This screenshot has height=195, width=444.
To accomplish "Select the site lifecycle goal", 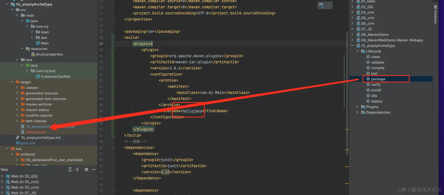I will coord(374,96).
